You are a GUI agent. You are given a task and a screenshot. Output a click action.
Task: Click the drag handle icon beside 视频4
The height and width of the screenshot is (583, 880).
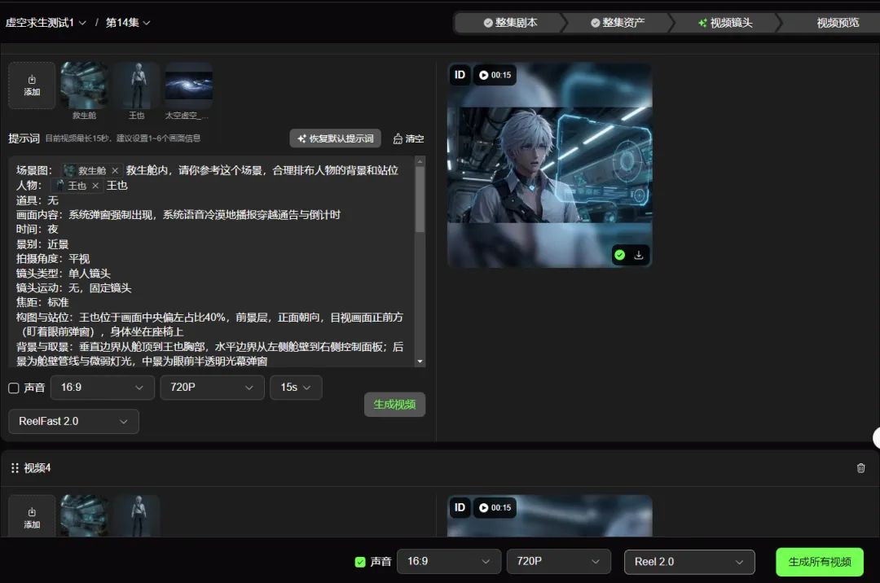[x=14, y=467]
